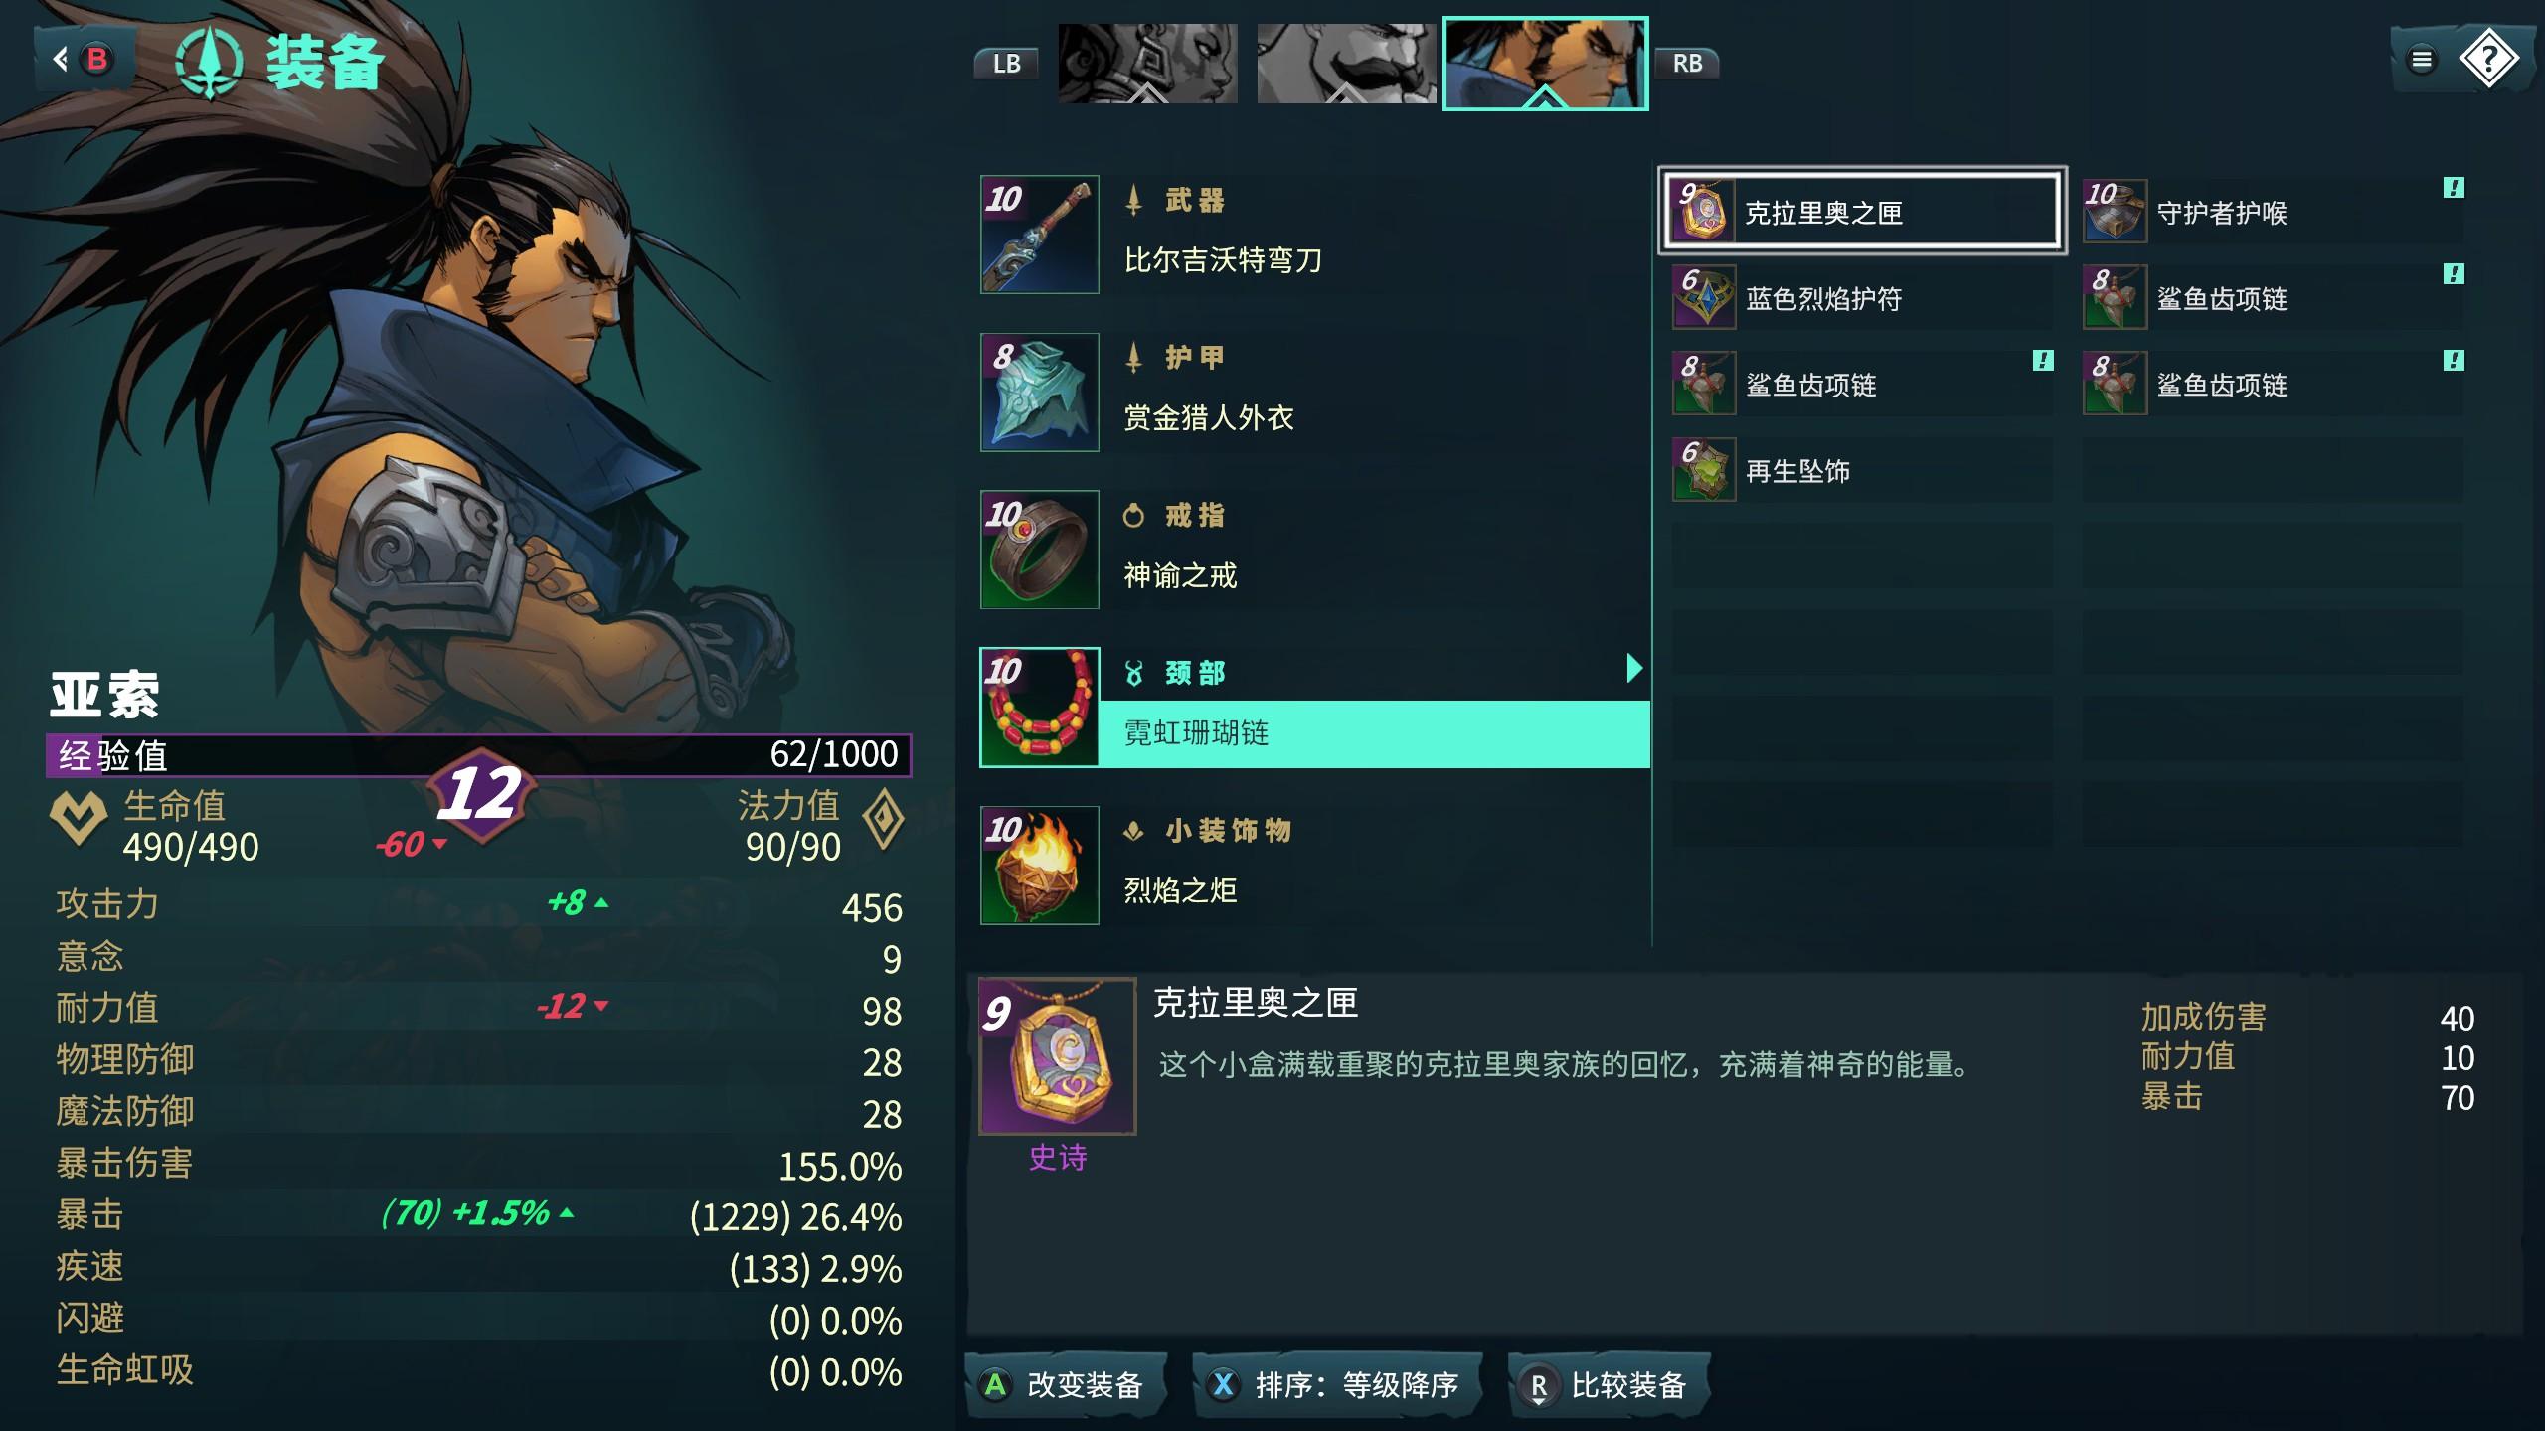
Task: Switch to Yasuo character portrait tab
Action: 1545,64
